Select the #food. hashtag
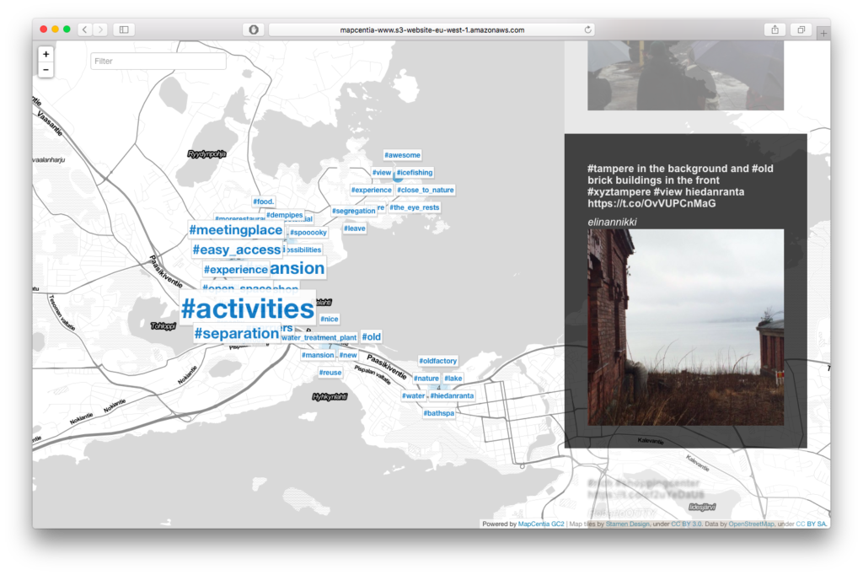863x575 pixels. click(x=263, y=202)
